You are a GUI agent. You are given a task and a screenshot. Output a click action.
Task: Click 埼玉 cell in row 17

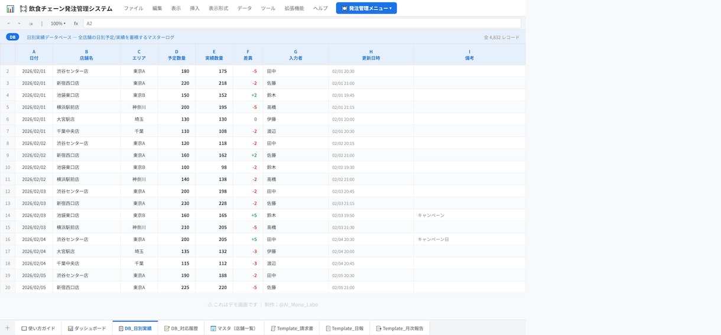coord(139,251)
